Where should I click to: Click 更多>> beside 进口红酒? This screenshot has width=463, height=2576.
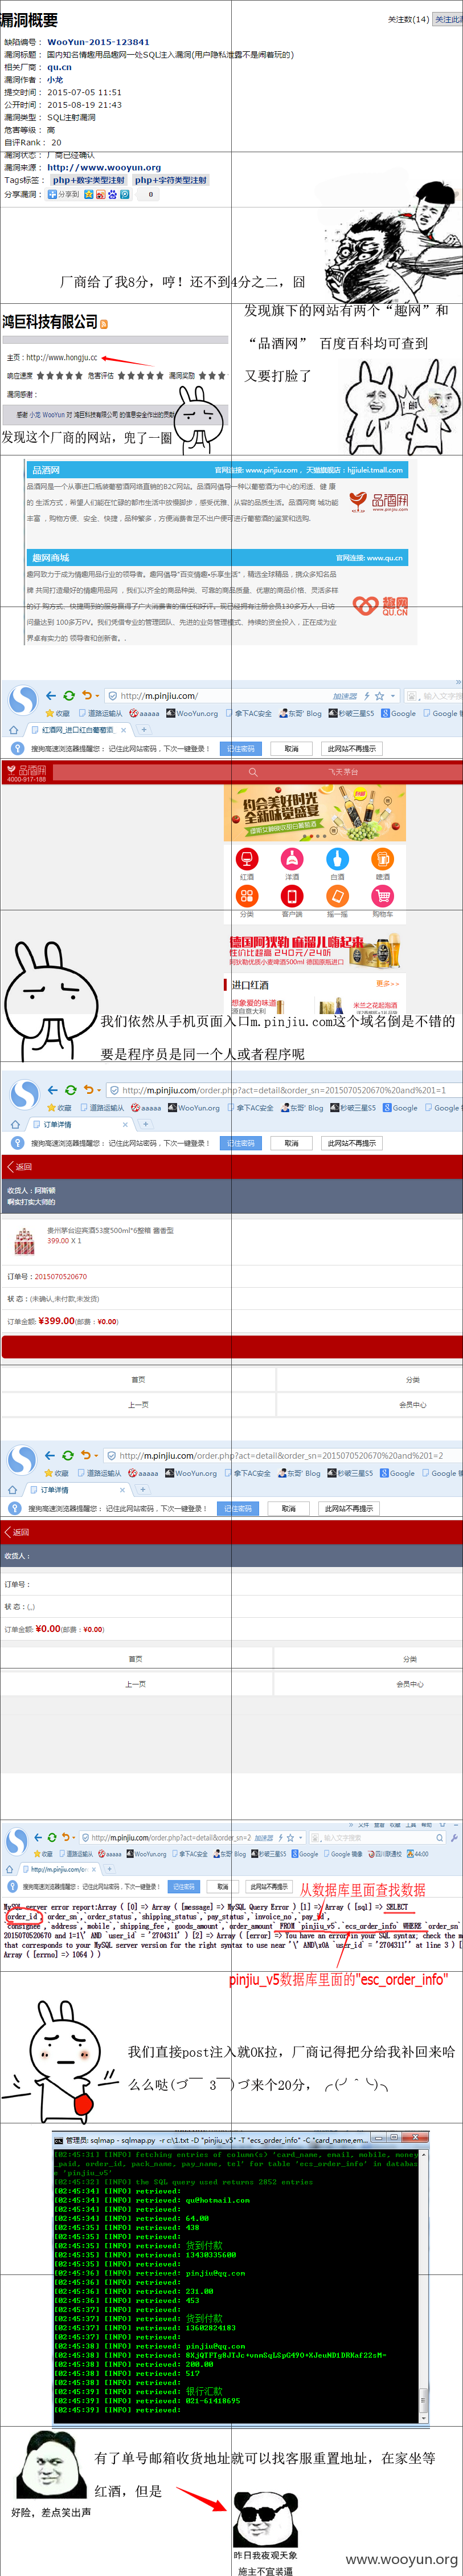pyautogui.click(x=387, y=984)
